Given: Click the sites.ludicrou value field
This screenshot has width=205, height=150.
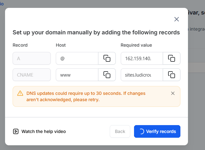Looking at the screenshot, I should click(x=142, y=75).
